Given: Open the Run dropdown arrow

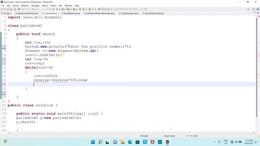Looking at the screenshot, I should pos(65,9).
